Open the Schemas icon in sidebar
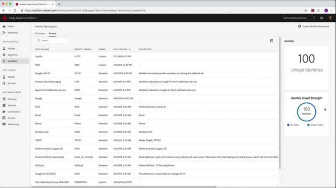Image resolution: width=336 pixels, height=188 pixels. click(x=4, y=99)
